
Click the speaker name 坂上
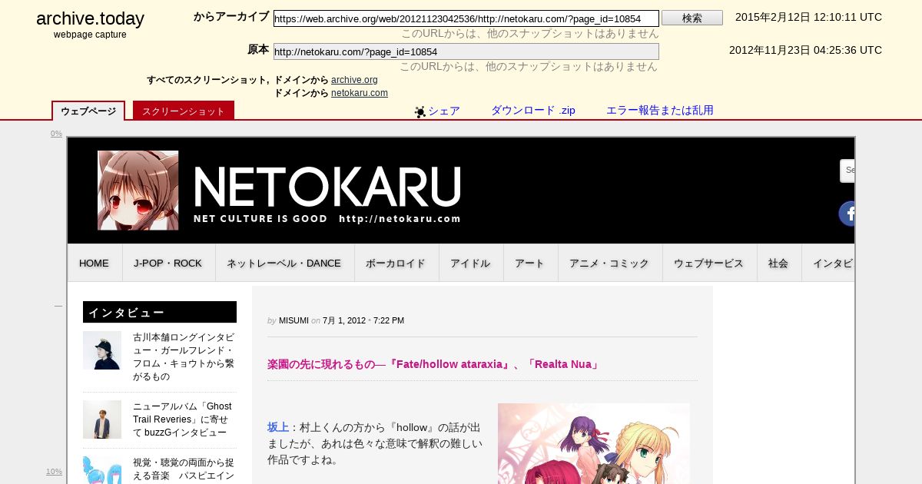point(278,426)
